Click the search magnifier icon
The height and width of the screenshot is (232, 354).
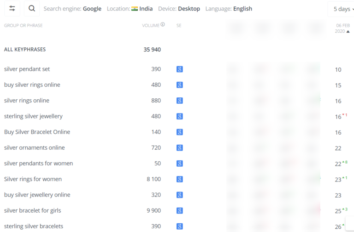31,8
